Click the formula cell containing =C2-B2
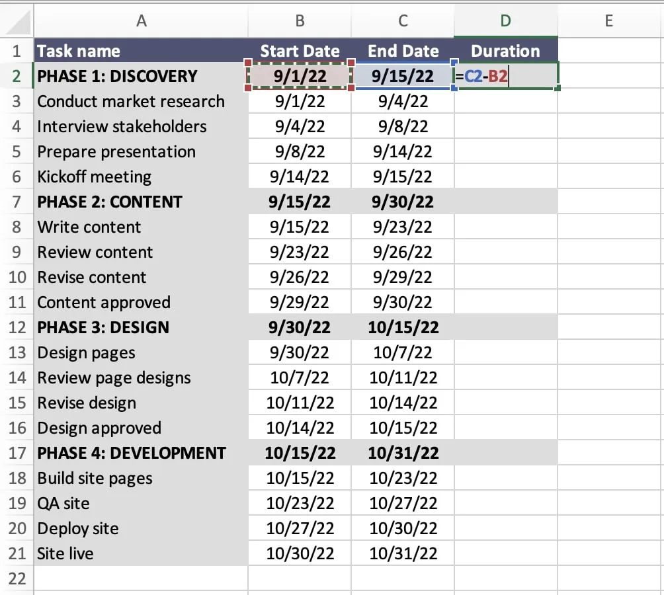This screenshot has width=664, height=595. pyautogui.click(x=505, y=76)
